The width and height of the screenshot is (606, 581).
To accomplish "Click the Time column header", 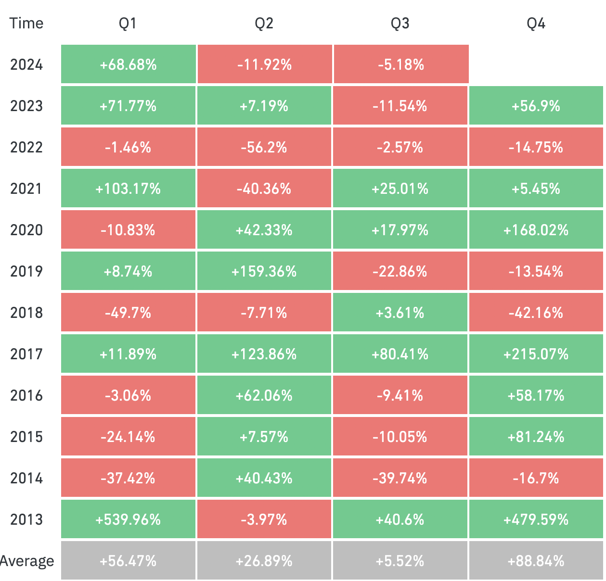I will point(26,24).
